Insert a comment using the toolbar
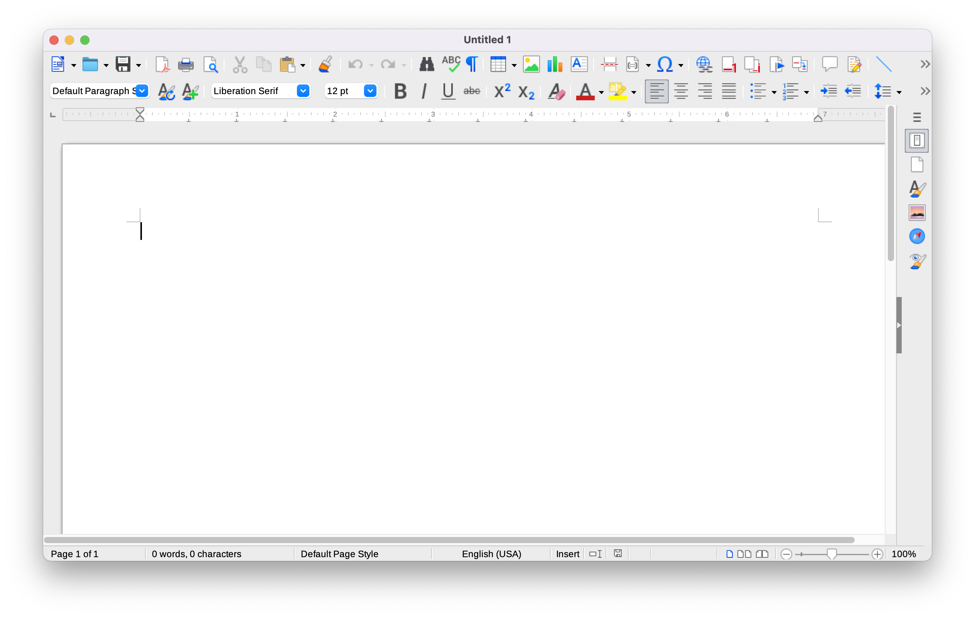The width and height of the screenshot is (975, 618). point(829,65)
